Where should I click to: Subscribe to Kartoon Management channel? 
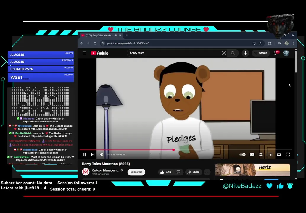tap(136, 172)
